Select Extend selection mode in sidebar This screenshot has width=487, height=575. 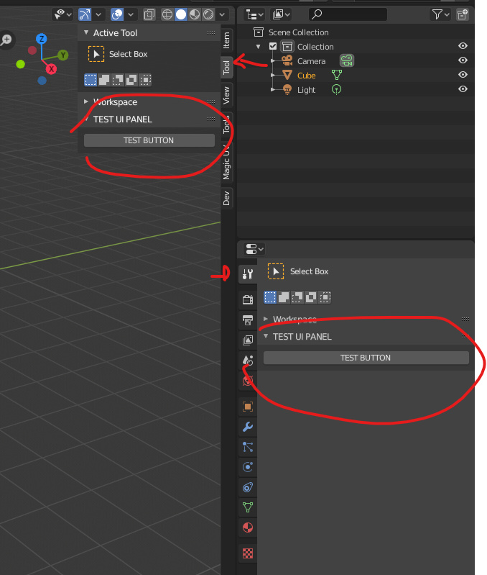click(104, 80)
